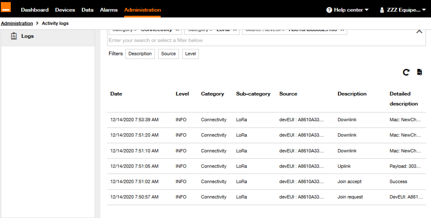The image size is (431, 218).
Task: Open the Help center dropdown
Action: tap(347, 10)
